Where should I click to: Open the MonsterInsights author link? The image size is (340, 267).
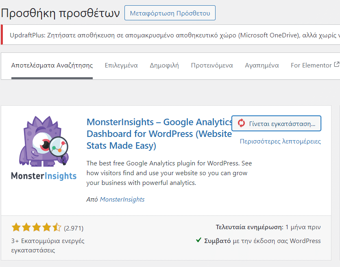point(122,200)
